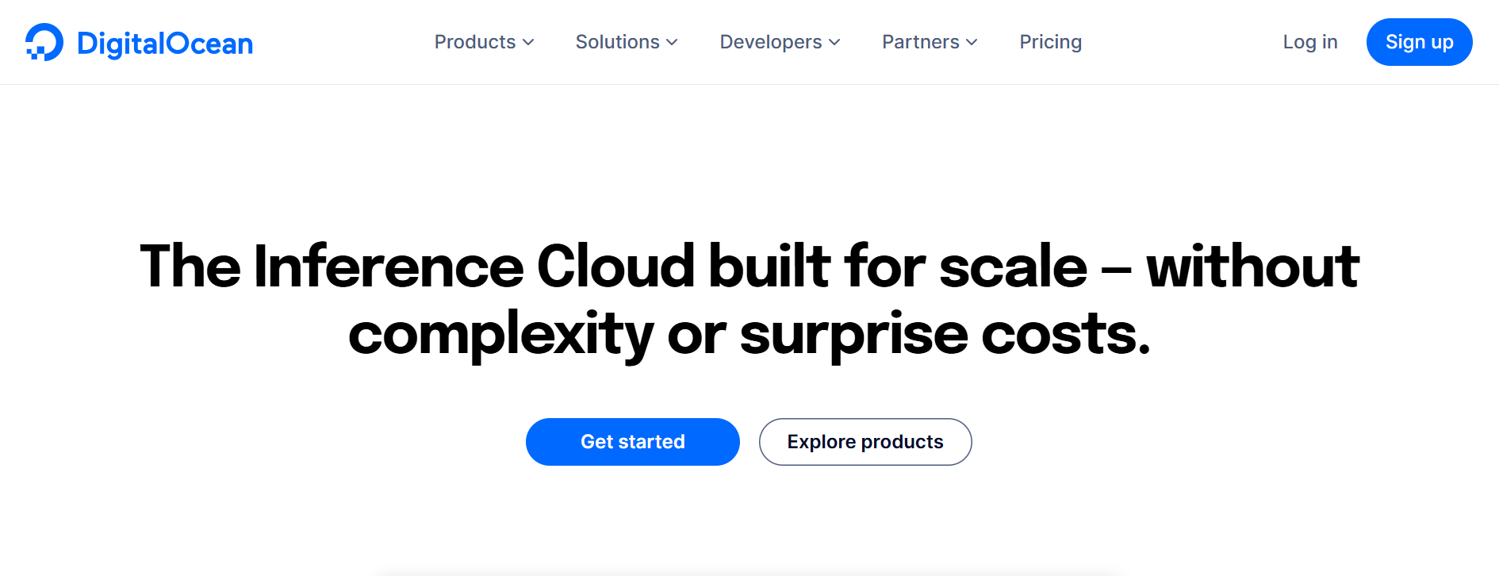This screenshot has width=1499, height=576.
Task: Click the Log in link
Action: pyautogui.click(x=1309, y=42)
